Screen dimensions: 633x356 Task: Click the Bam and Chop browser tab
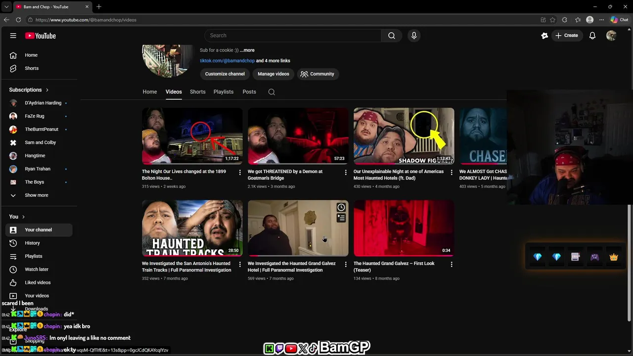pos(52,6)
